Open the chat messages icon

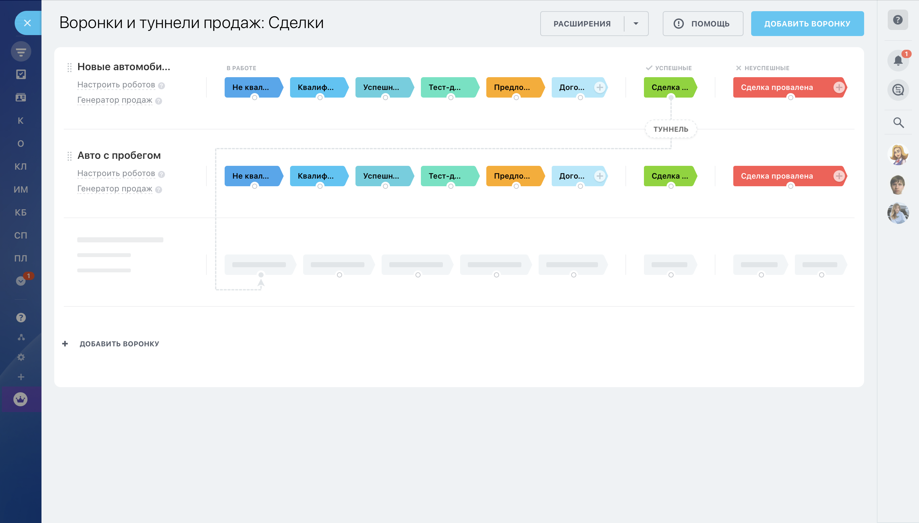pos(898,90)
